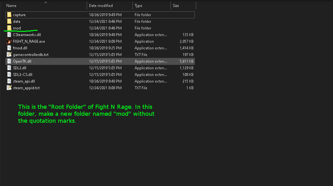Click the SDL2-CS.dll file icon
Screen dimensions: 333x186
tap(9, 74)
